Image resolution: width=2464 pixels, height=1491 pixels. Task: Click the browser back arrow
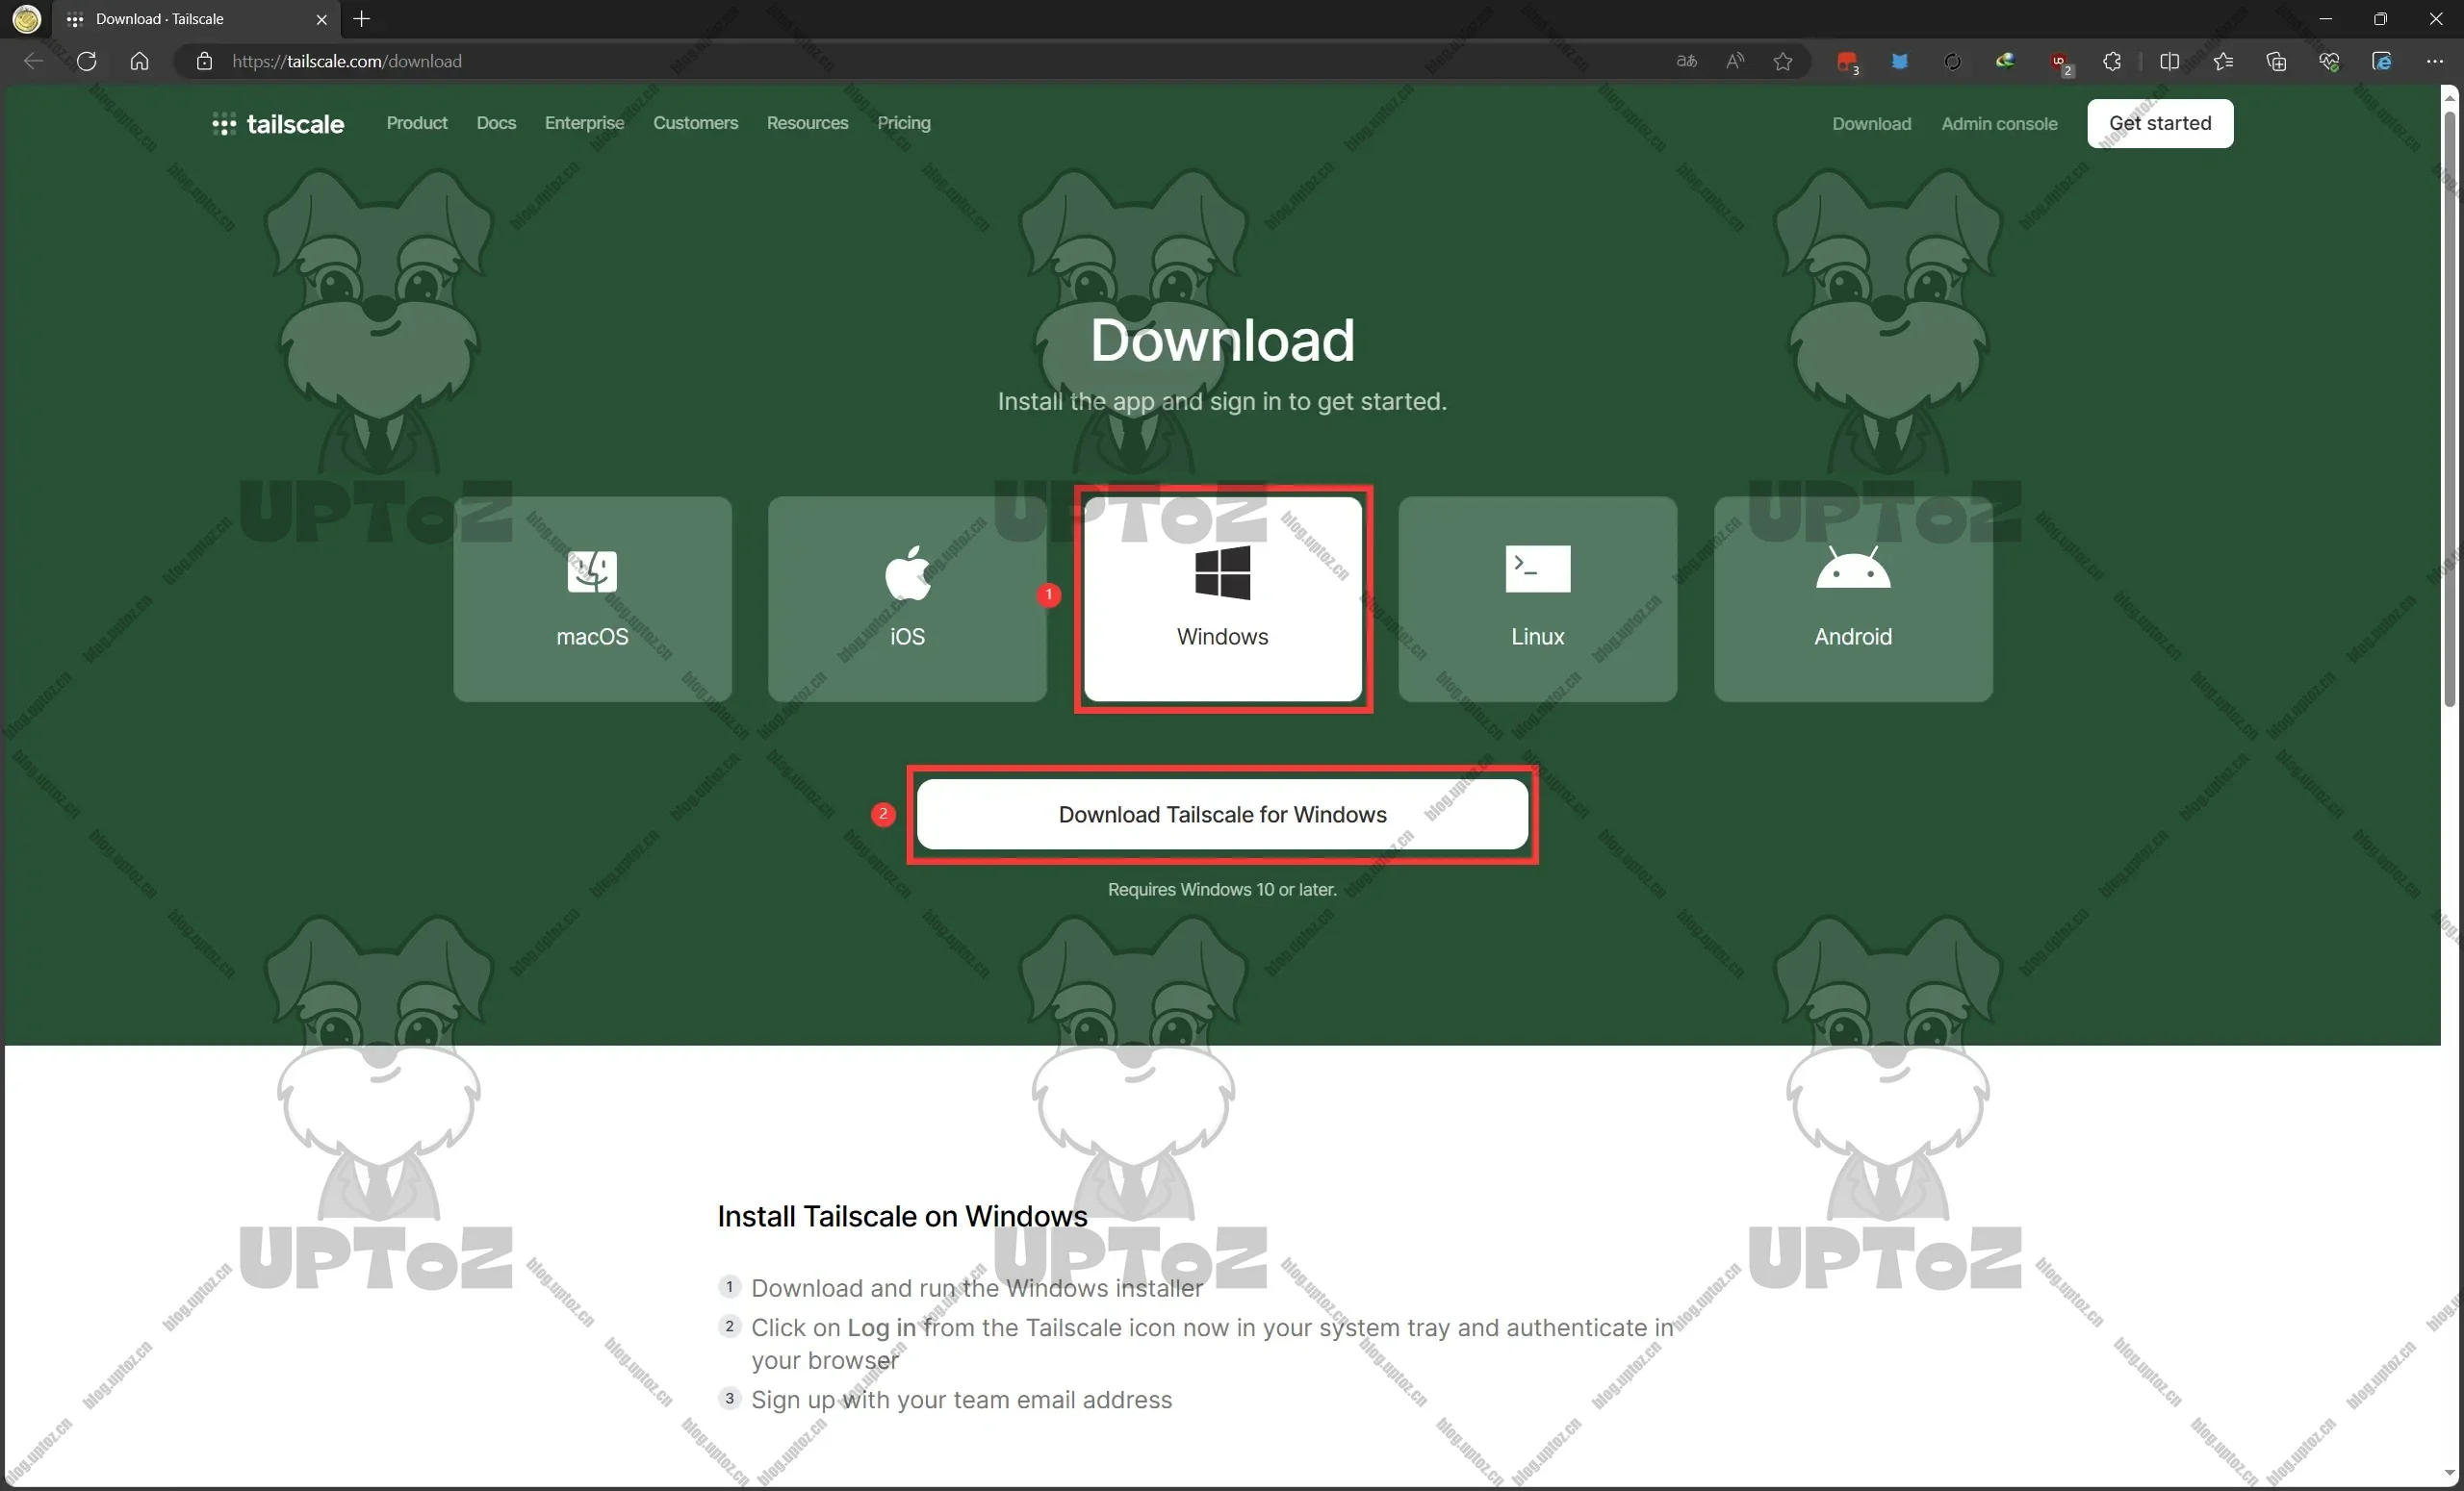click(x=33, y=61)
